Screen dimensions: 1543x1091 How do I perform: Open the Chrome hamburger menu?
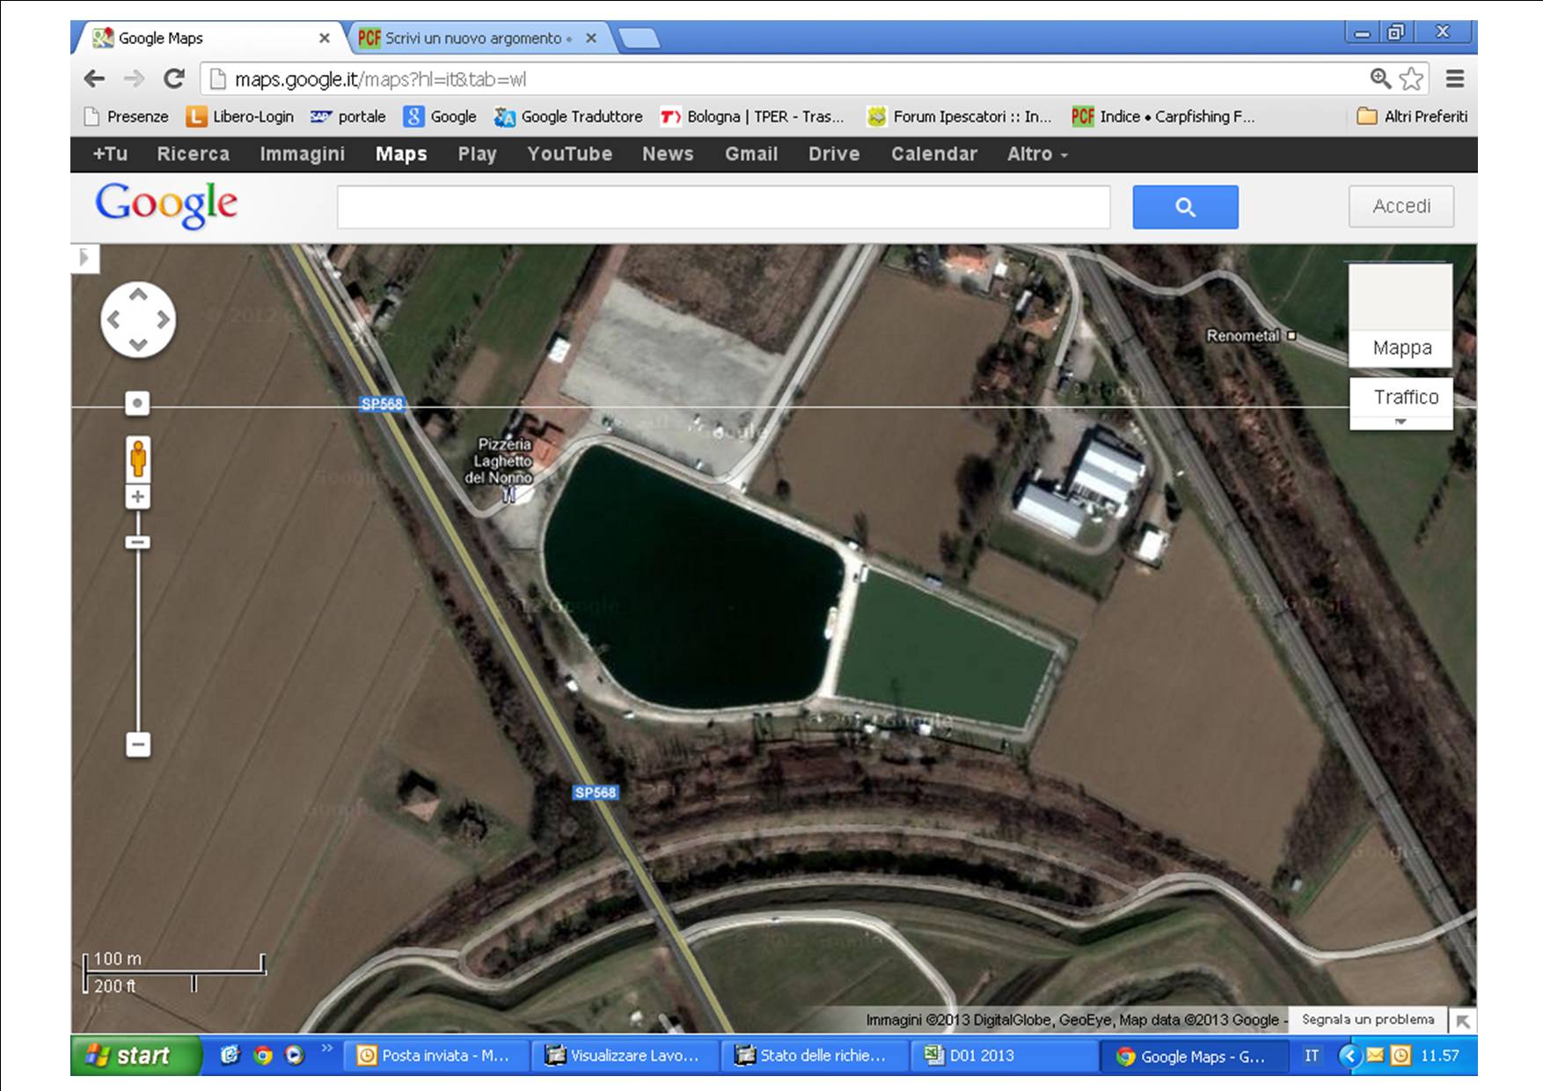pos(1455,79)
